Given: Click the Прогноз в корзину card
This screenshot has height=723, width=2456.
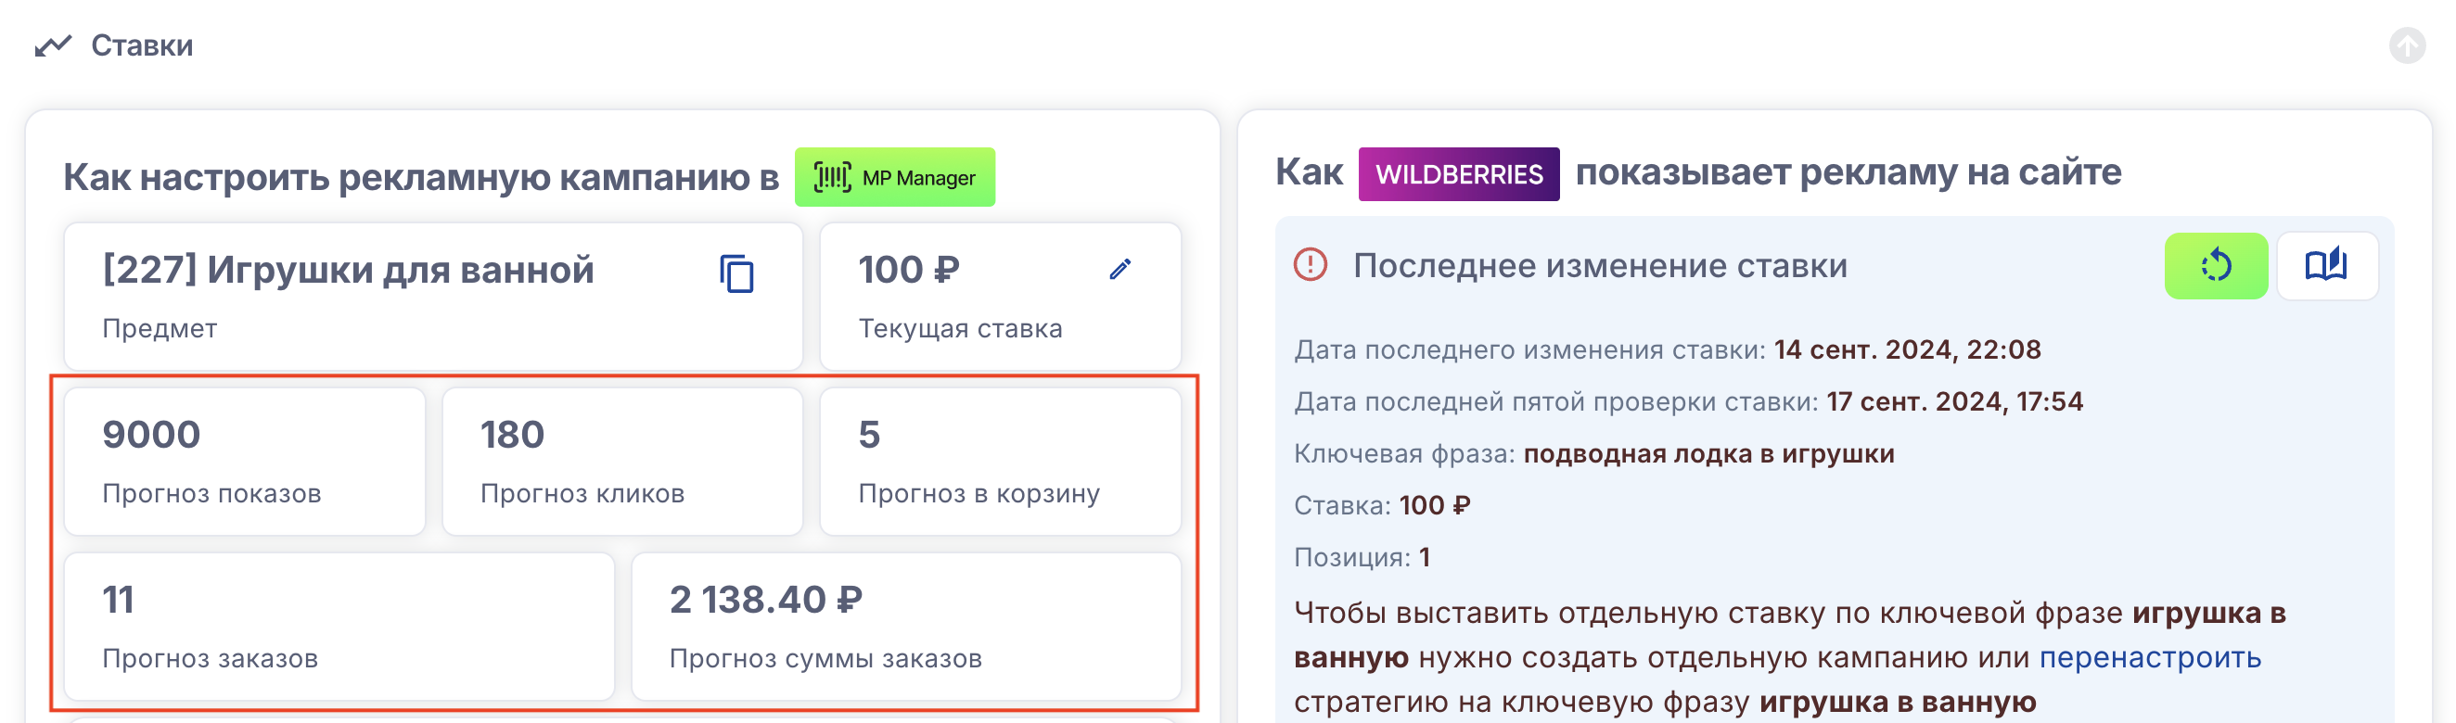Looking at the screenshot, I should [x=999, y=461].
